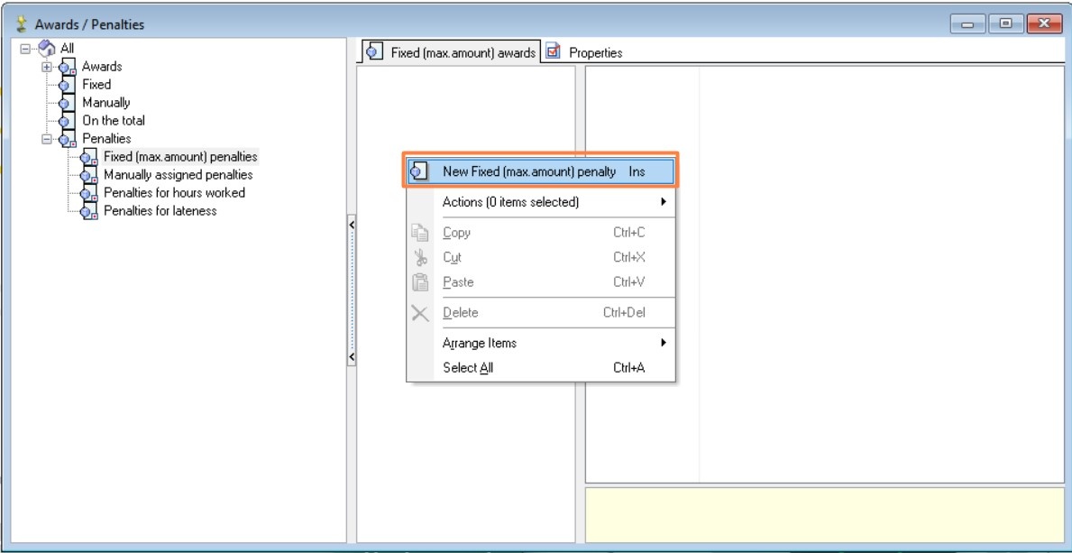
Task: Choose Copy from the context menu
Action: coord(541,233)
